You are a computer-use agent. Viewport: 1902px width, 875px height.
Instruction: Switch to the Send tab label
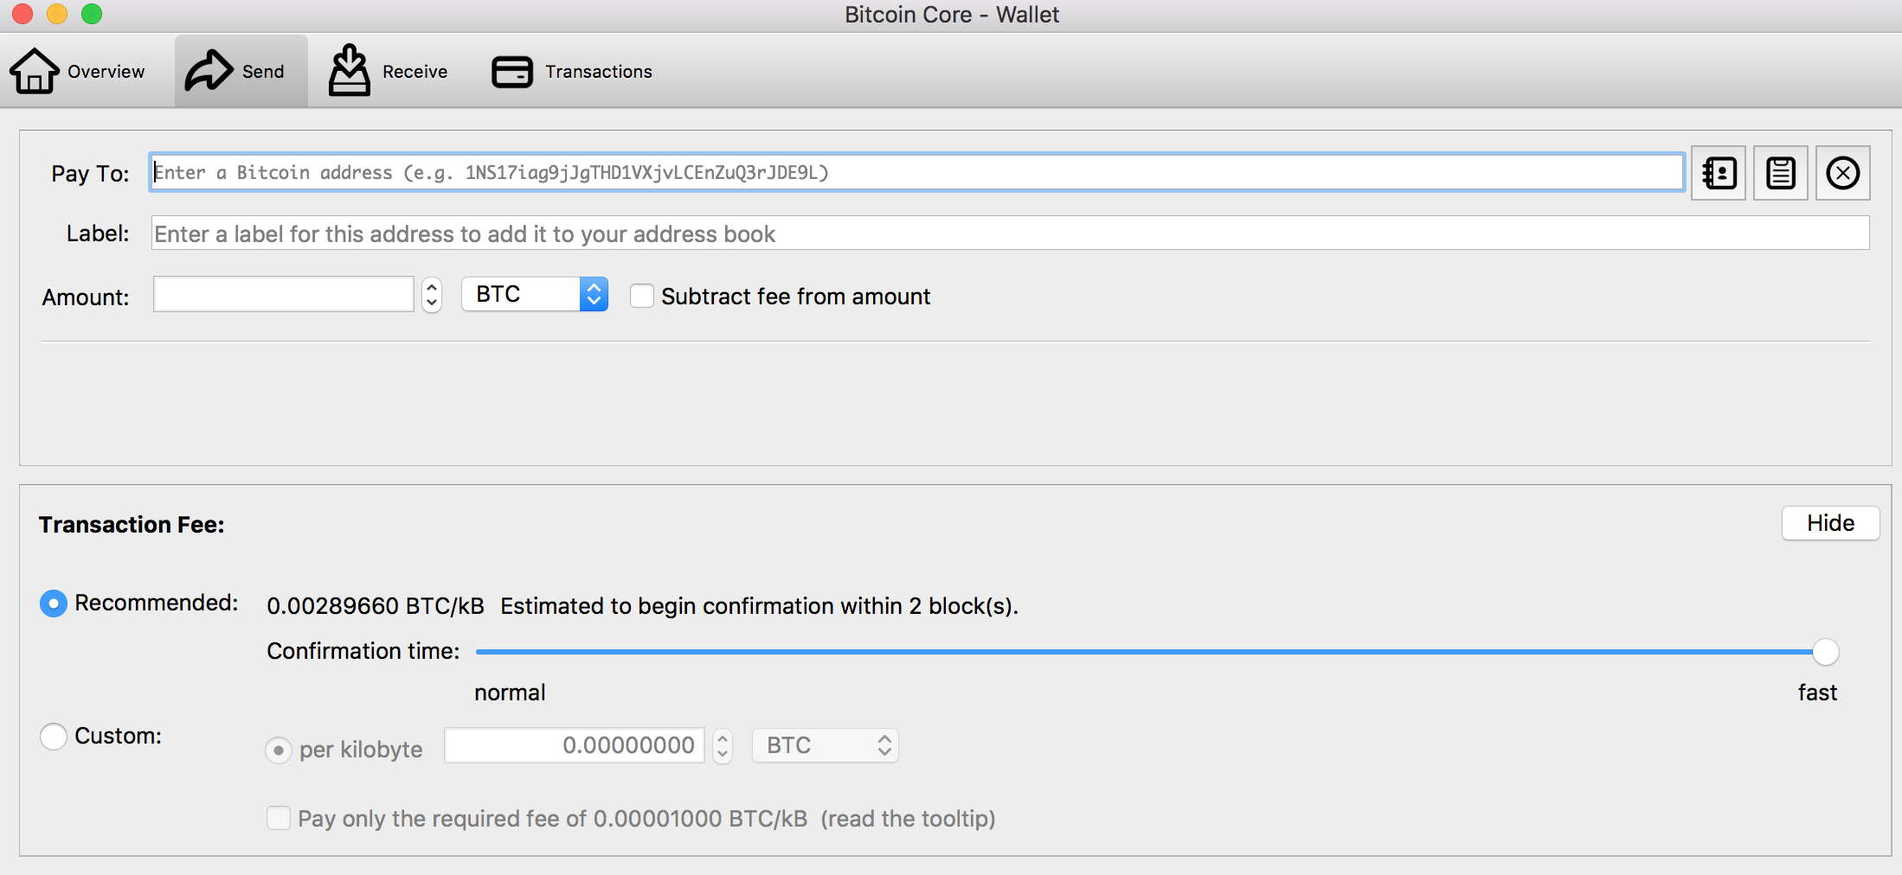[263, 72]
